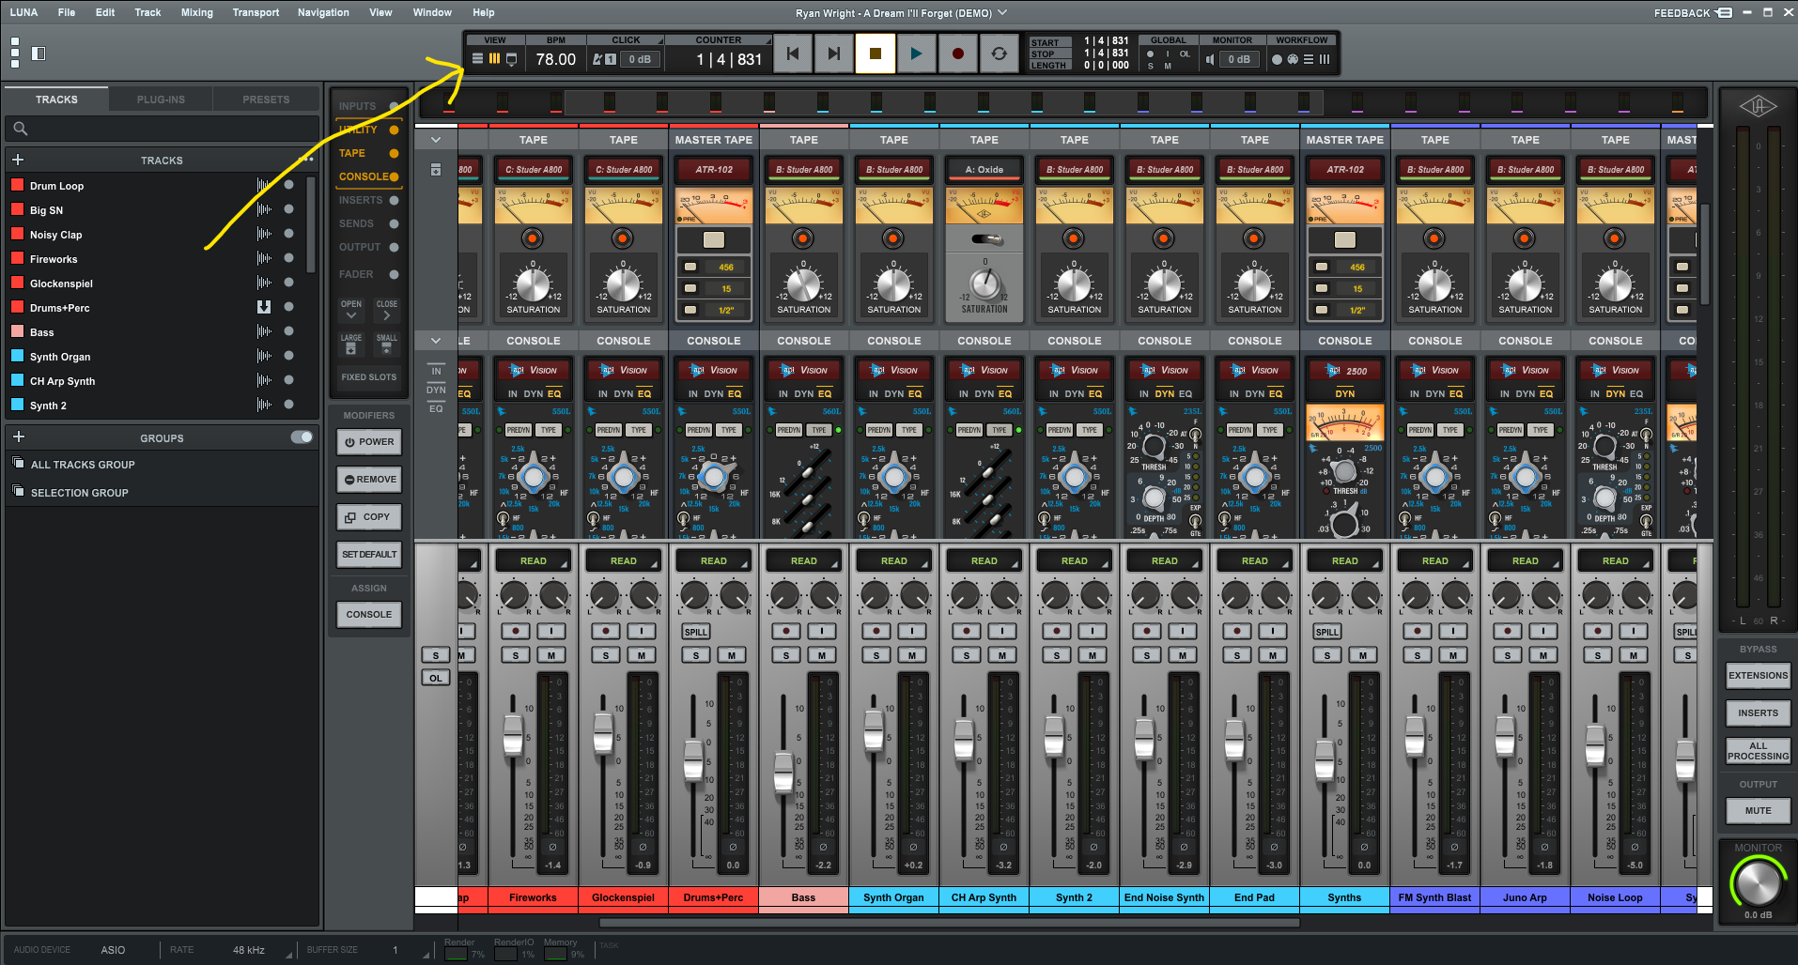Viewport: 1798px width, 965px height.
Task: Toggle the GROUPS enable switch
Action: click(302, 437)
